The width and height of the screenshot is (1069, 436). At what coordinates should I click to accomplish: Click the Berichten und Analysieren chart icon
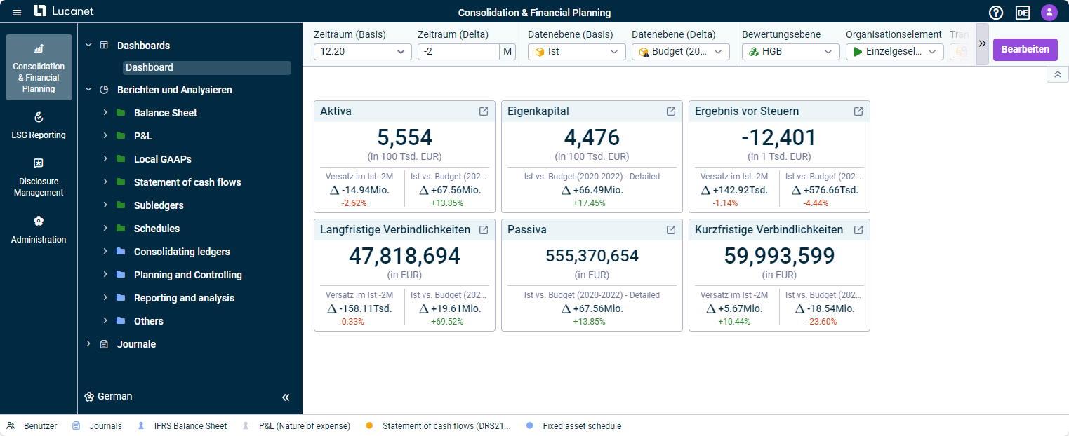coord(104,90)
